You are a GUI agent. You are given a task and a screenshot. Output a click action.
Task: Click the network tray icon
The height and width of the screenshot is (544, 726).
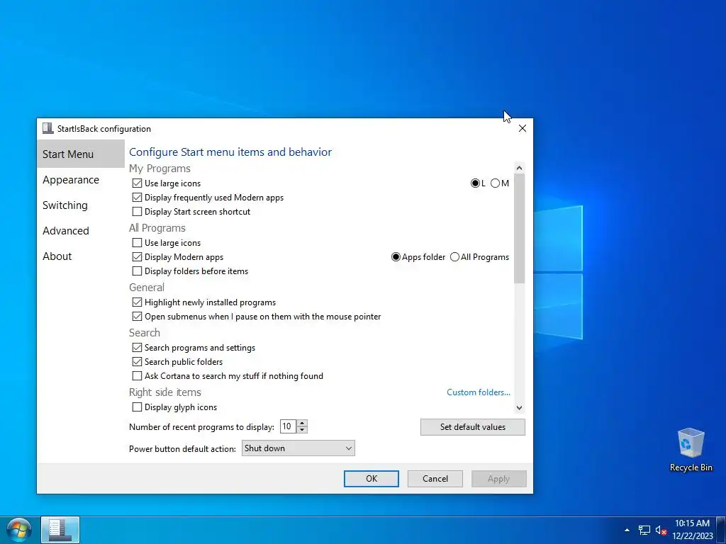point(644,530)
